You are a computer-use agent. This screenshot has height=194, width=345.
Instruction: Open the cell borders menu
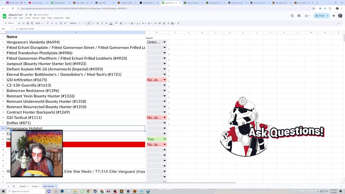121,23
